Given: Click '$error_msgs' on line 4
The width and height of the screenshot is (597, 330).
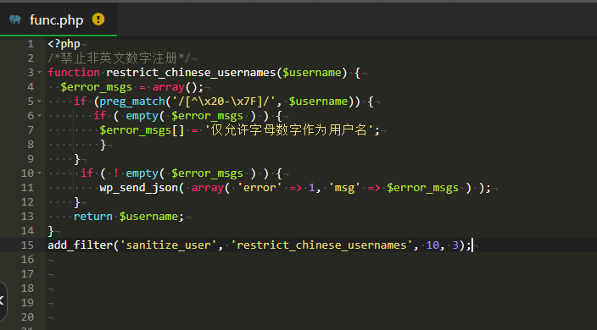Looking at the screenshot, I should point(97,87).
